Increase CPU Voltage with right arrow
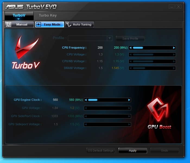This screenshot has width=190, height=163. pos(174,55)
